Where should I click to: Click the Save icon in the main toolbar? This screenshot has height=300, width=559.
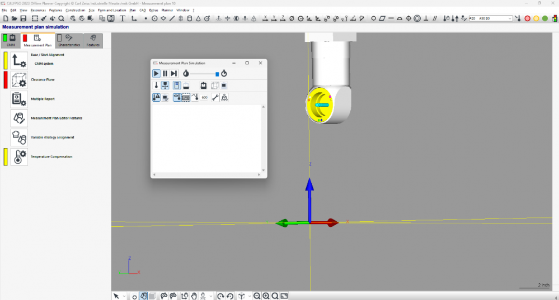click(24, 18)
